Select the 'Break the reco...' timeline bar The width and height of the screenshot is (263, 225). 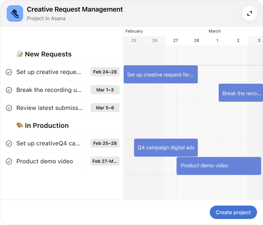[241, 93]
